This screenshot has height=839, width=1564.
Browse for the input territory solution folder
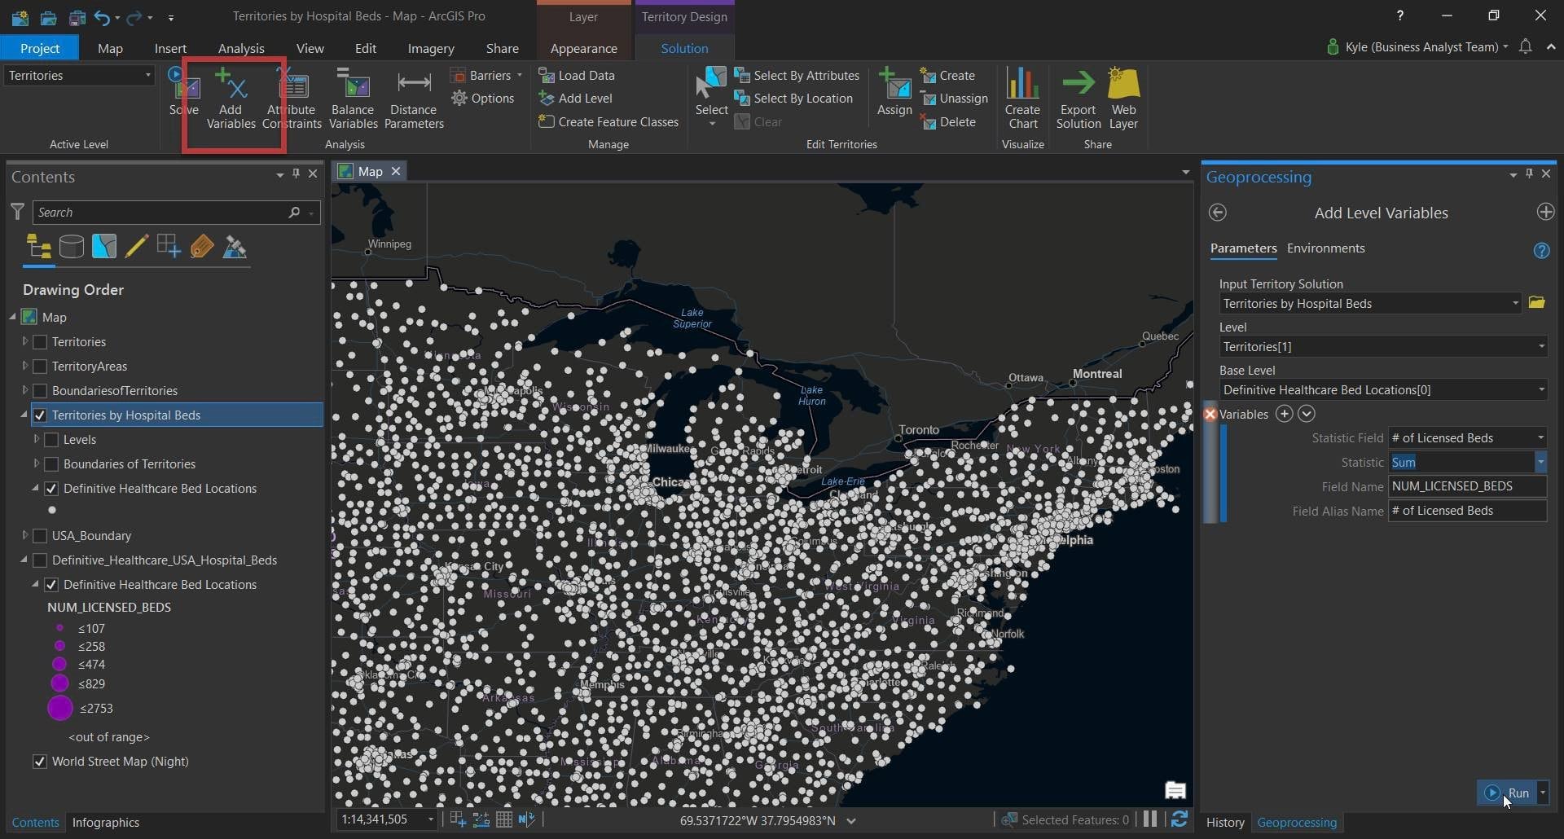pyautogui.click(x=1536, y=303)
